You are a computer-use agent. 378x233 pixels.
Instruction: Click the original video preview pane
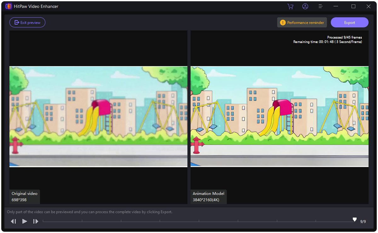pos(98,116)
